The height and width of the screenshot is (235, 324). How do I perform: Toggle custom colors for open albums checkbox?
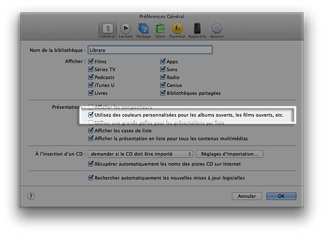pyautogui.click(x=91, y=115)
